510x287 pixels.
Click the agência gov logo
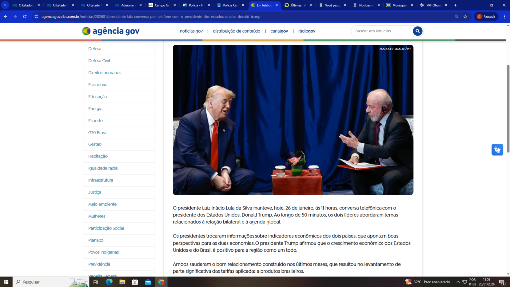click(111, 31)
